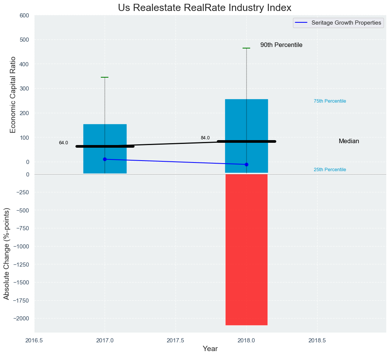
Task: Click the 2018.0 tick on the Year axis
Action: pyautogui.click(x=246, y=340)
